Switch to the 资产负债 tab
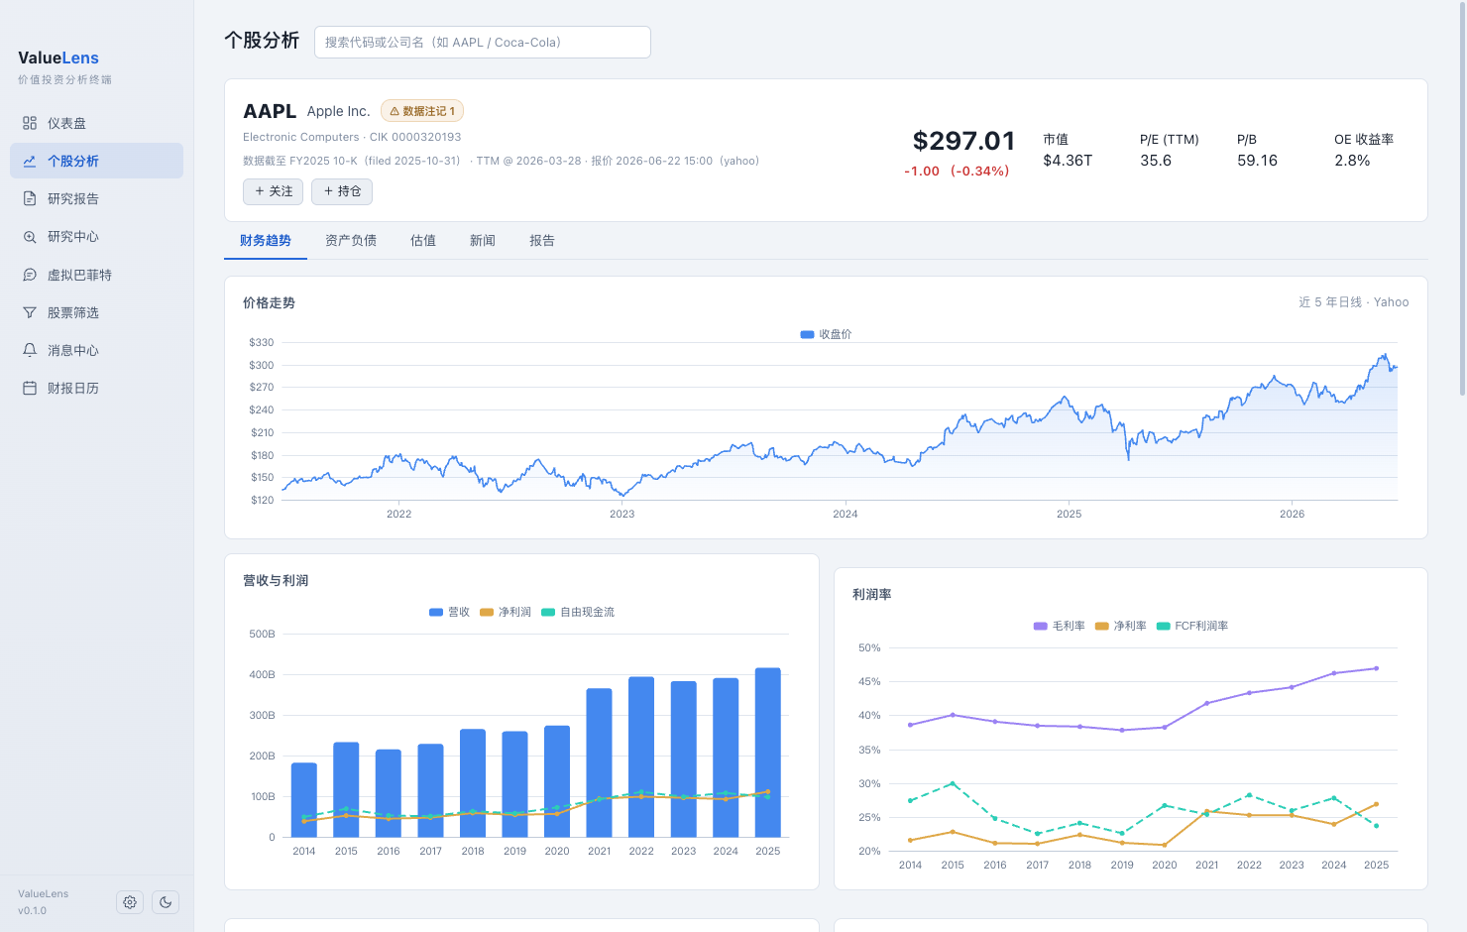The width and height of the screenshot is (1467, 932). tap(351, 241)
